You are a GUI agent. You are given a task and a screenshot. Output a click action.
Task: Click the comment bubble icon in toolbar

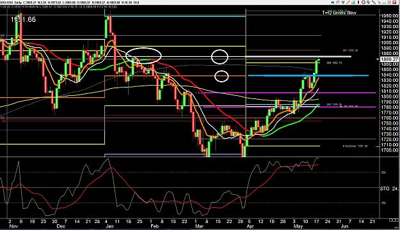[369, 3]
